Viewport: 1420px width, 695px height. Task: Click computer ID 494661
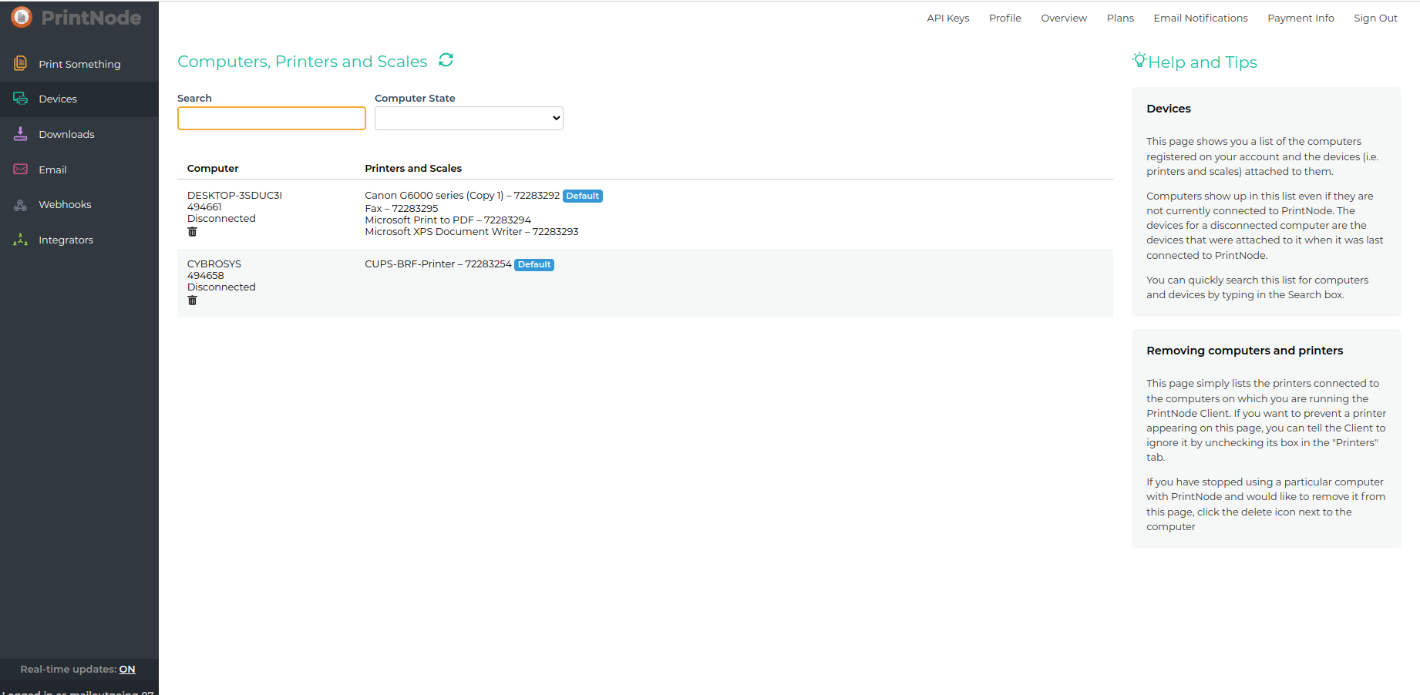click(204, 207)
